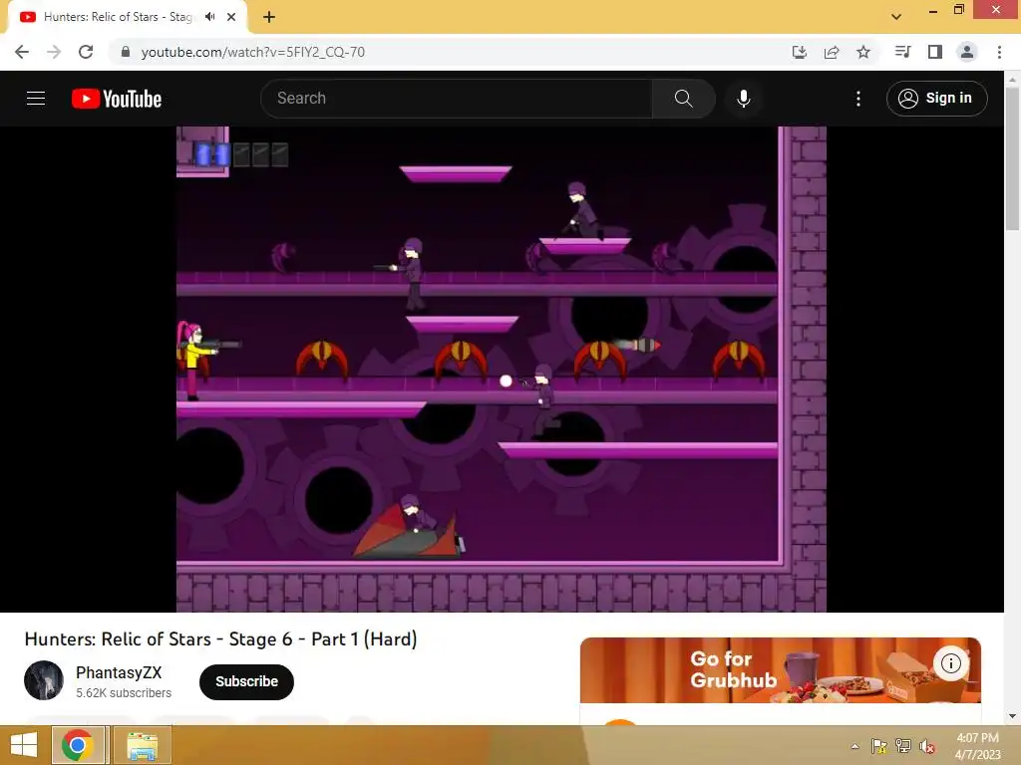Select the youtube.com address bar URL

[252, 52]
